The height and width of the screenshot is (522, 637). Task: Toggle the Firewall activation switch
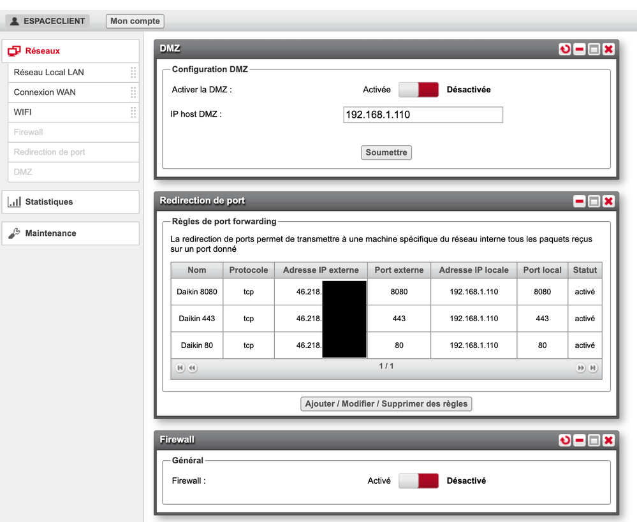tap(419, 481)
